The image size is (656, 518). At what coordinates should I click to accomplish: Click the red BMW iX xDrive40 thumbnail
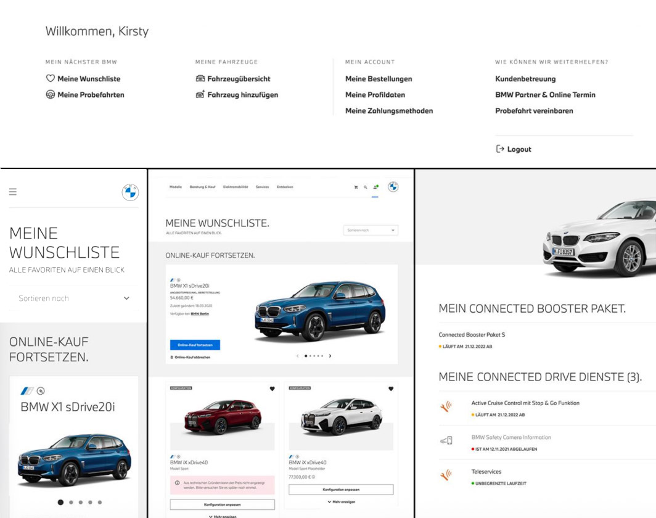223,417
